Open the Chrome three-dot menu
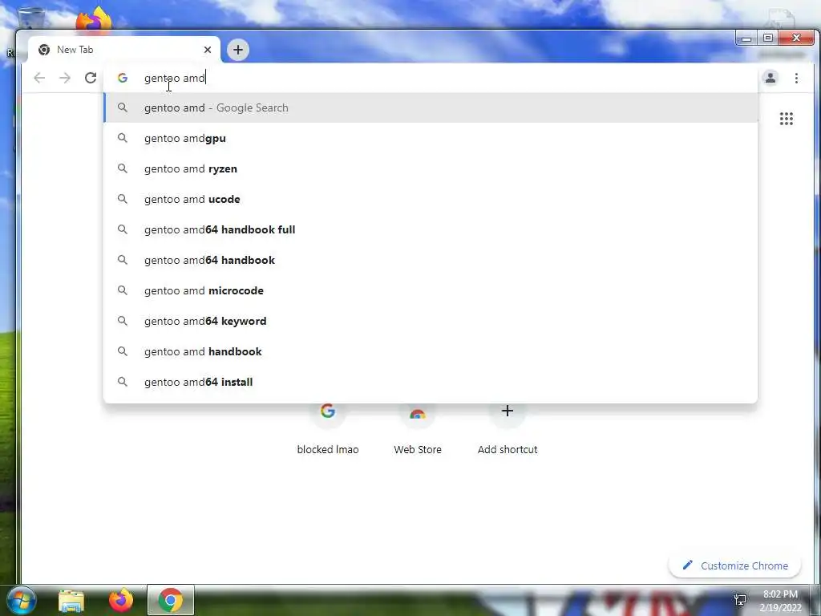821x616 pixels. pyautogui.click(x=796, y=78)
